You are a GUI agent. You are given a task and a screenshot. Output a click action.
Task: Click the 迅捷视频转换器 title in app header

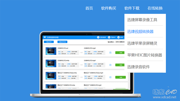tap(53, 37)
